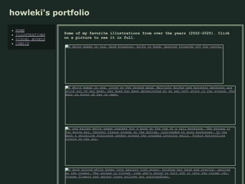This screenshot has width=245, height=184.
Task: Open the HOME navigation link
Action: point(20,30)
